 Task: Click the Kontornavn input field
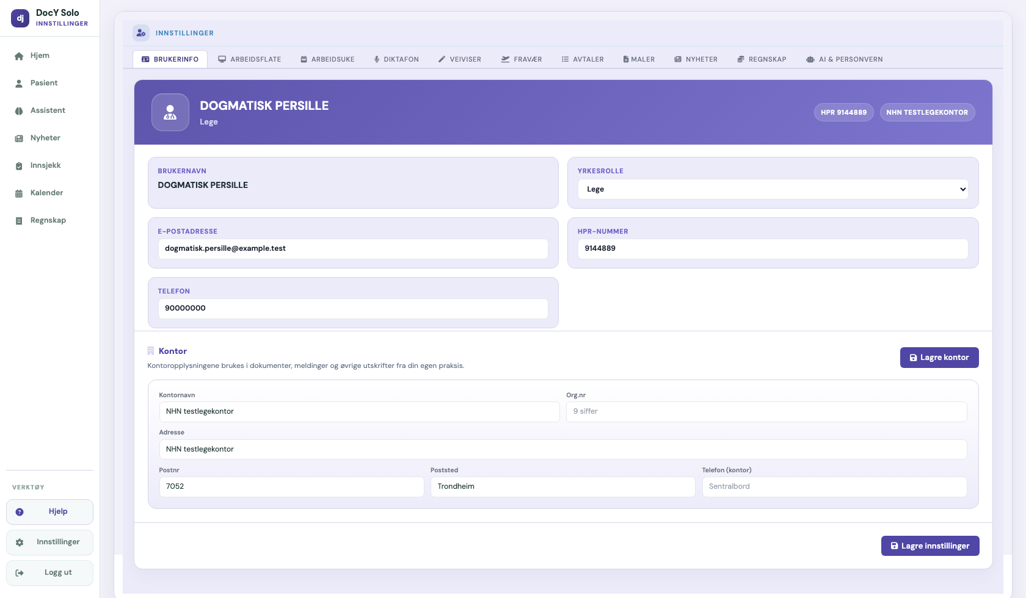point(360,411)
